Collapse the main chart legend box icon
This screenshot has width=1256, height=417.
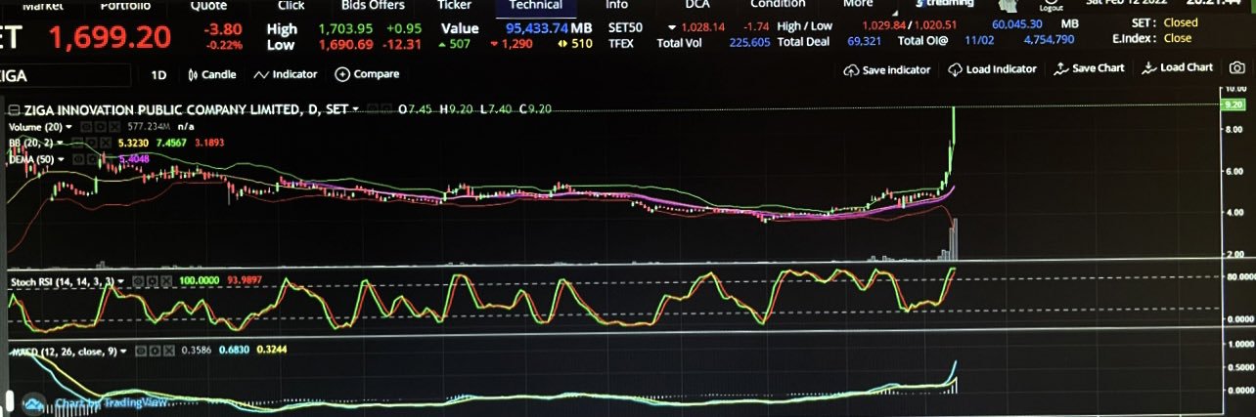(x=14, y=109)
